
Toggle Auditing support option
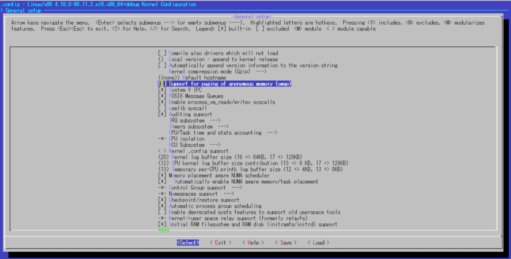[162, 114]
